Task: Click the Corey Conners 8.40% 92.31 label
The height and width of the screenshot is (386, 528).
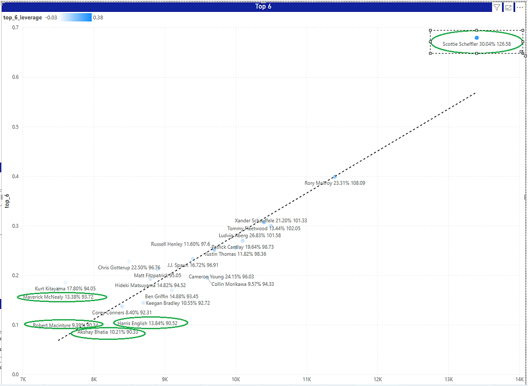Action: [122, 313]
